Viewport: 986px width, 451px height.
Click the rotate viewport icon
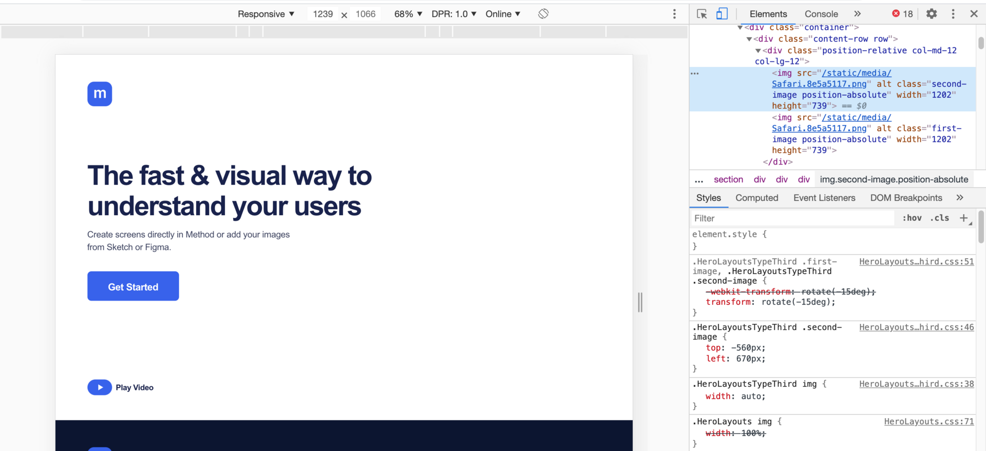(x=543, y=14)
